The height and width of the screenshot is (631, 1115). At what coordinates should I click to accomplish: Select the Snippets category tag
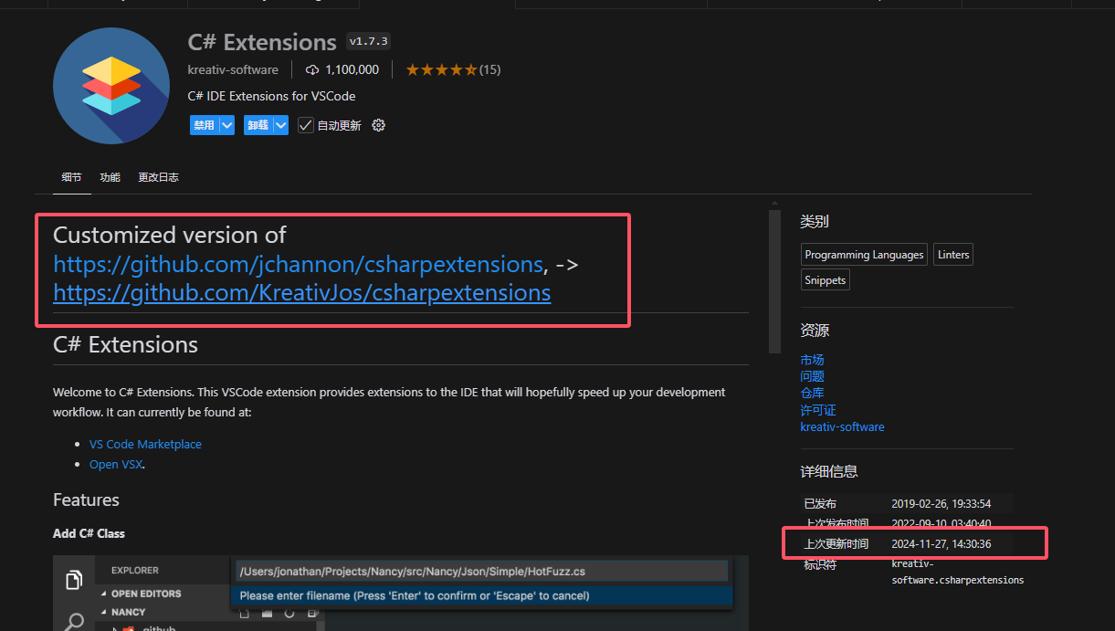click(826, 280)
